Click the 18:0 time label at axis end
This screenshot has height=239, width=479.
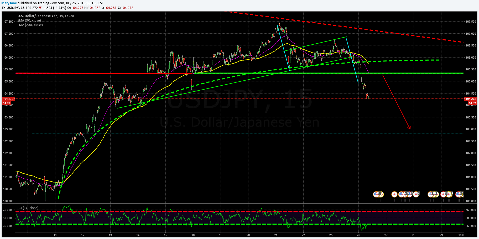[461, 235]
